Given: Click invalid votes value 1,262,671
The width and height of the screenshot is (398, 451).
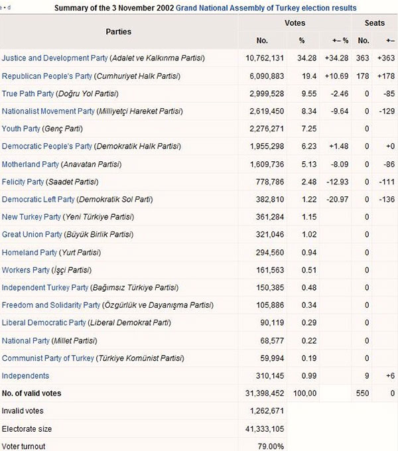Looking at the screenshot, I should point(267,411).
